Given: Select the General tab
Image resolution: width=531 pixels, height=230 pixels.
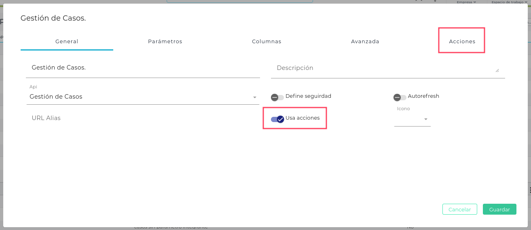Looking at the screenshot, I should click(67, 42).
